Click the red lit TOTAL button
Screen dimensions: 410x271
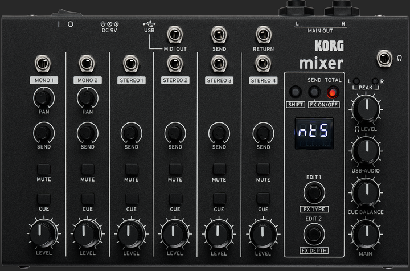(x=333, y=92)
